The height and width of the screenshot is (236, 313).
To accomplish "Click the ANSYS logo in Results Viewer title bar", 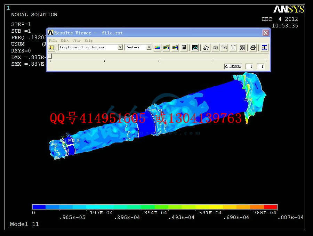I will [50, 33].
